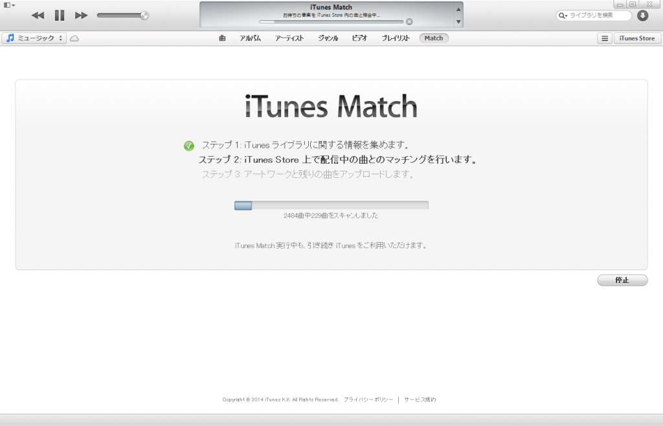Click the ステップ 2 matching text
The image size is (663, 426).
point(338,160)
